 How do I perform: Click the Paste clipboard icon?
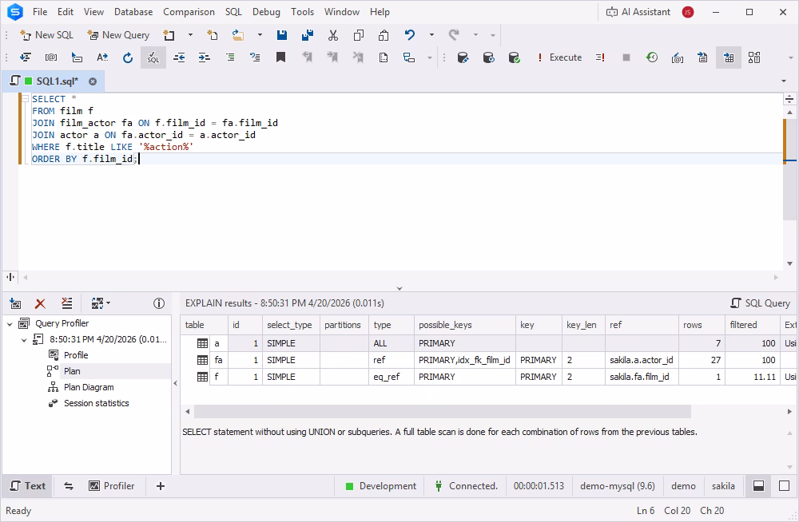tap(384, 35)
